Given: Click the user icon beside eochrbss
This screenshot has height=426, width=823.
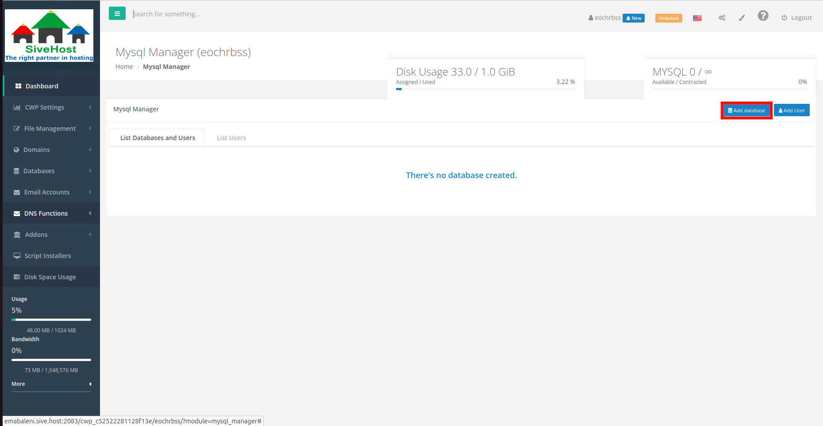Looking at the screenshot, I should coord(591,18).
